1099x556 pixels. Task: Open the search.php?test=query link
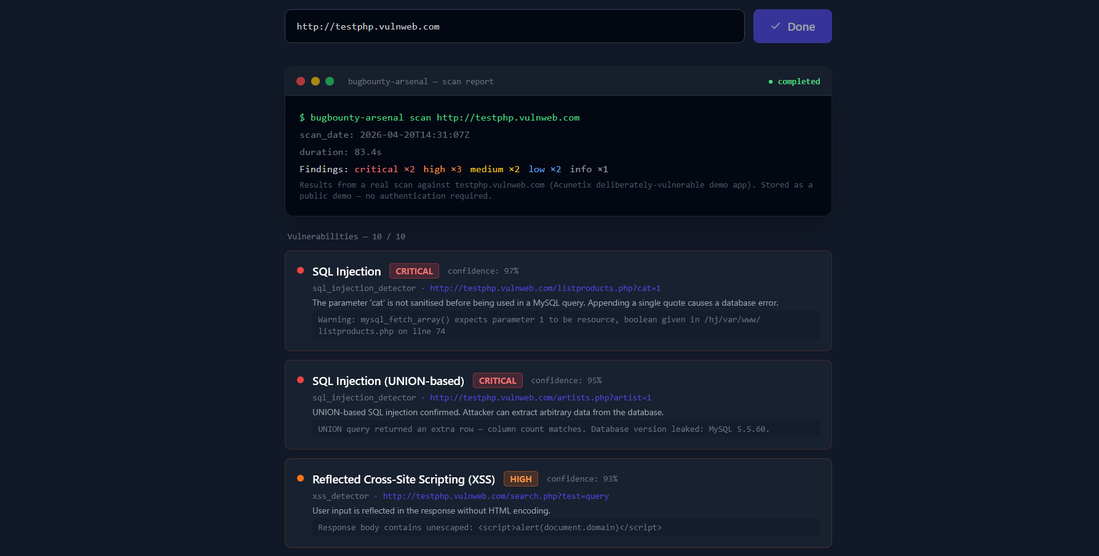click(496, 496)
